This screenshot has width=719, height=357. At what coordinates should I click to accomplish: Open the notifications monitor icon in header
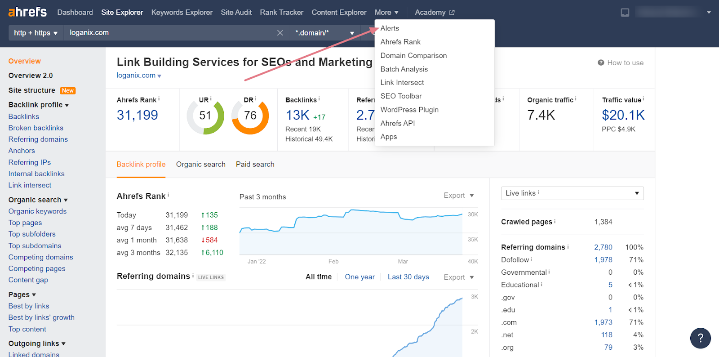[625, 13]
